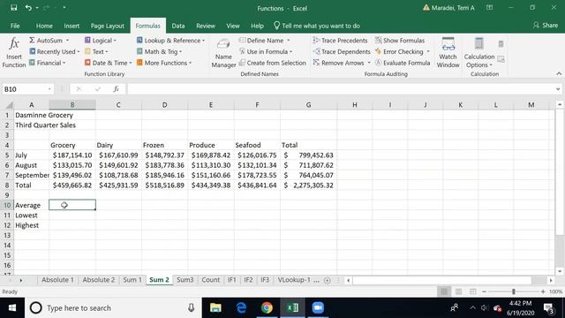Open File Explorer from taskbar

click(x=215, y=308)
